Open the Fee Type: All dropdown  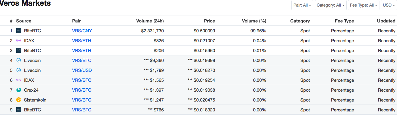pos(364,5)
